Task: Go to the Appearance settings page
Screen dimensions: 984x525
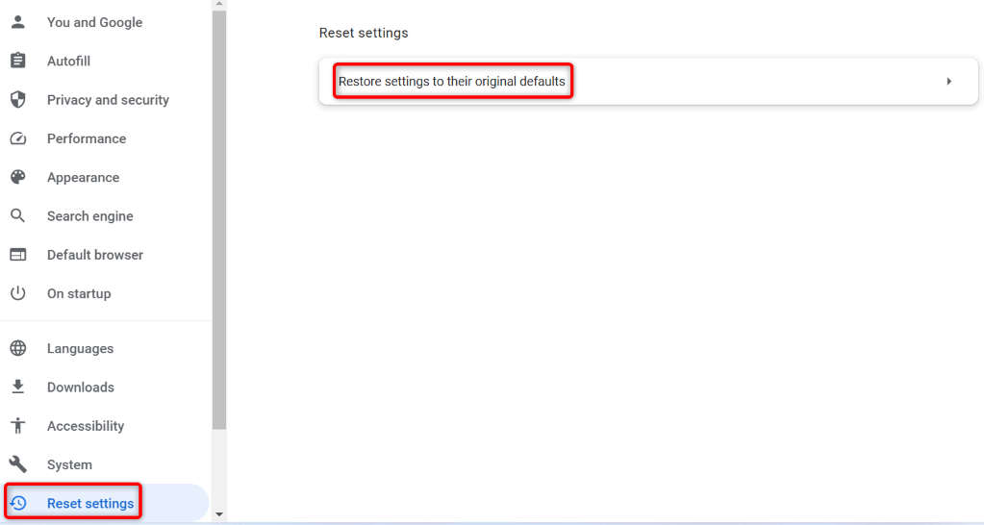Action: (x=83, y=178)
